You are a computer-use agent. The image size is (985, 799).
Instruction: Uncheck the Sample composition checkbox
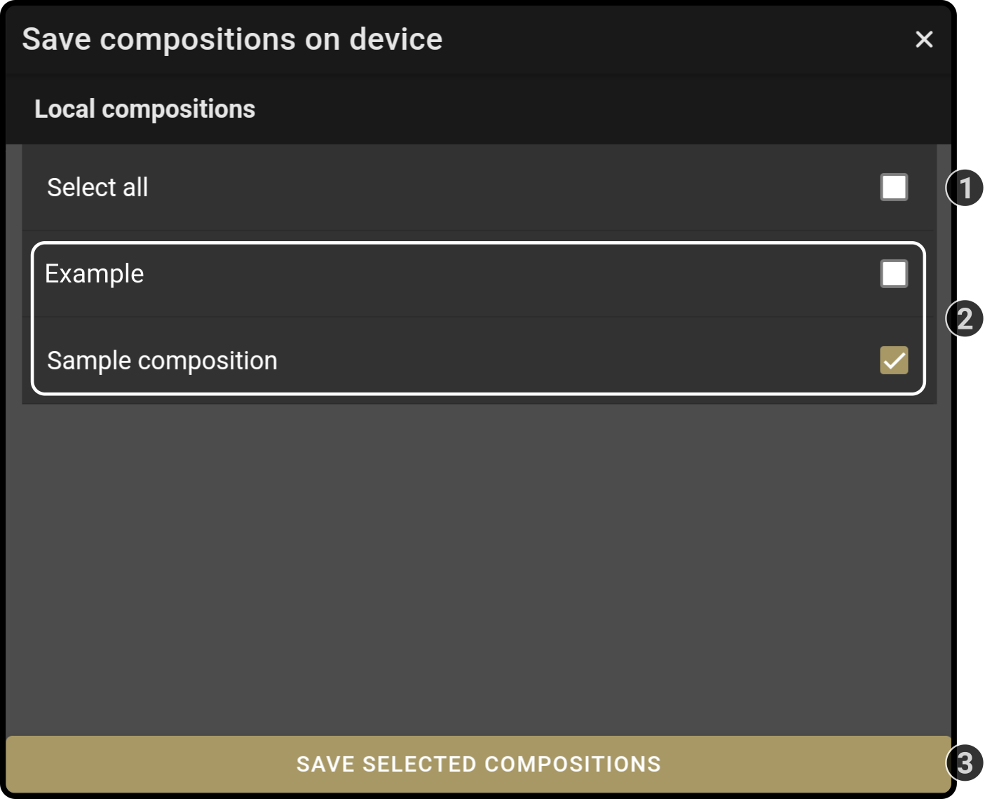(894, 360)
